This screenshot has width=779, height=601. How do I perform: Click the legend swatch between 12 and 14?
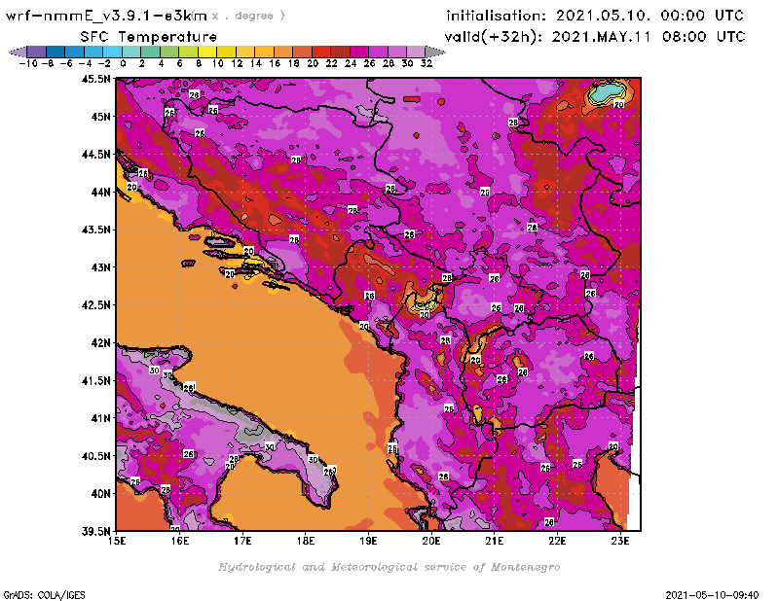[245, 52]
